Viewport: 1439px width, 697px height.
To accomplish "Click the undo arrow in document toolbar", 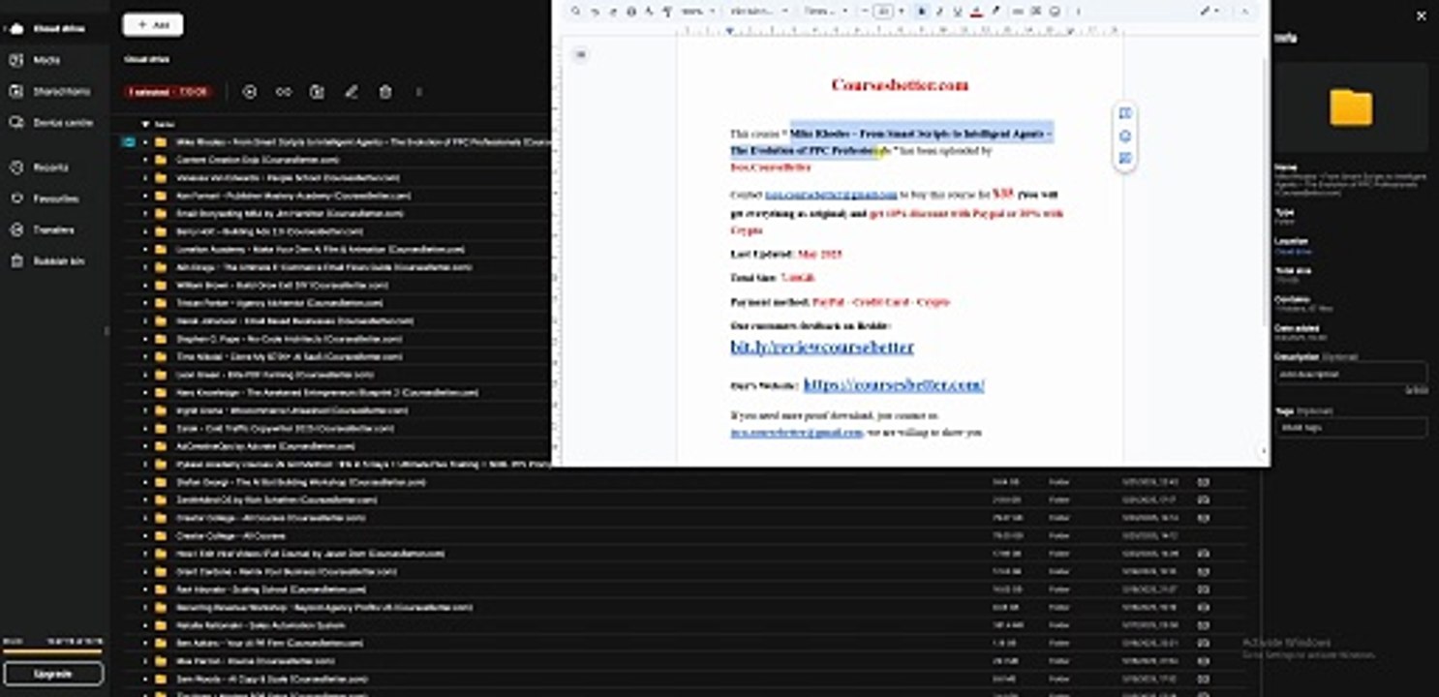I will (x=596, y=12).
